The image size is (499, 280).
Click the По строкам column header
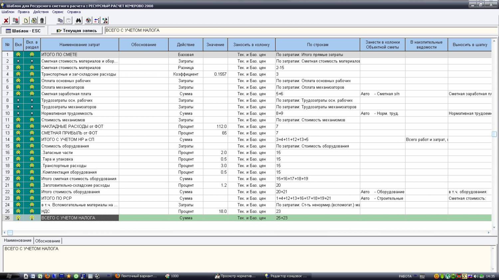coord(318,45)
